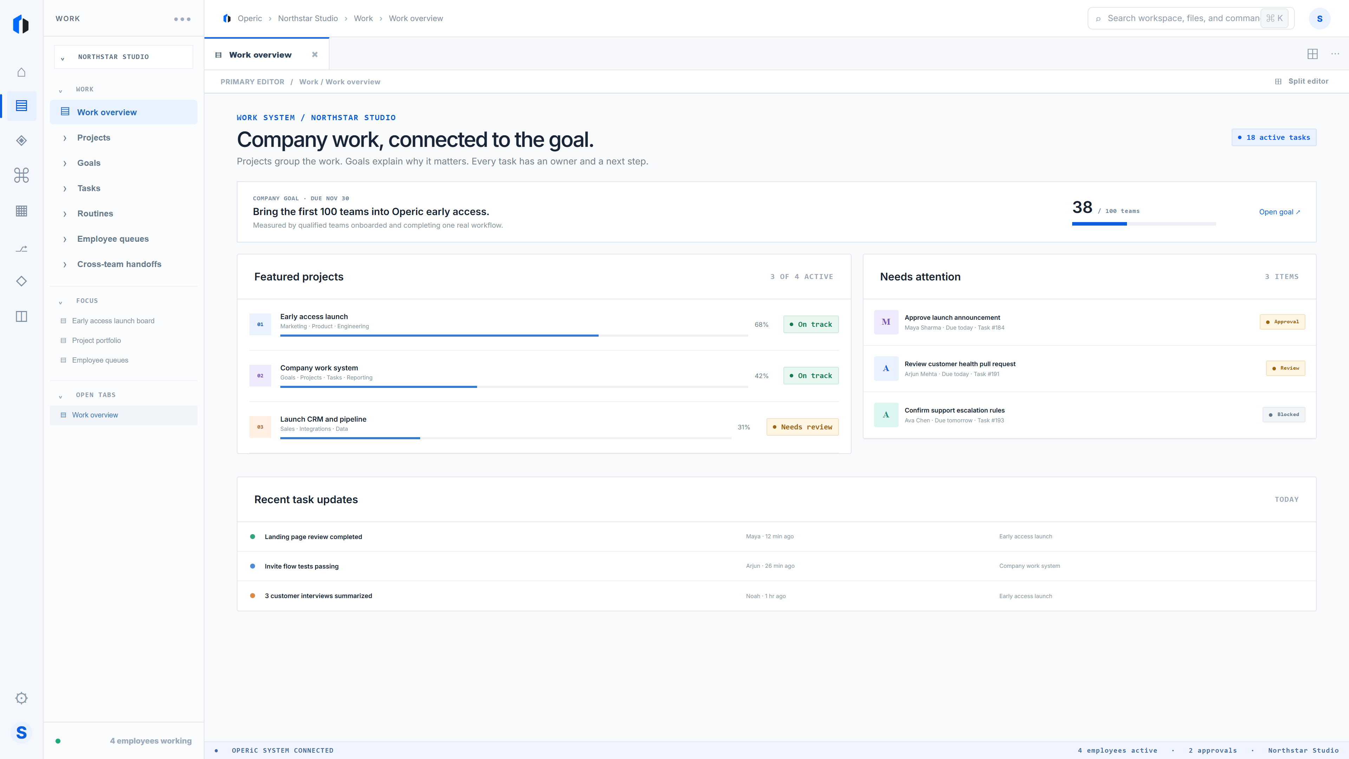Open the grid table icon in left rail

click(x=21, y=211)
